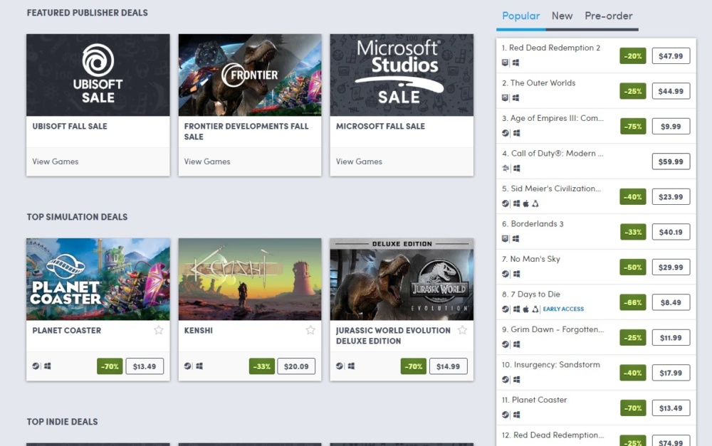Click the Steam icon on the Jurassic World Evolution card

point(340,366)
